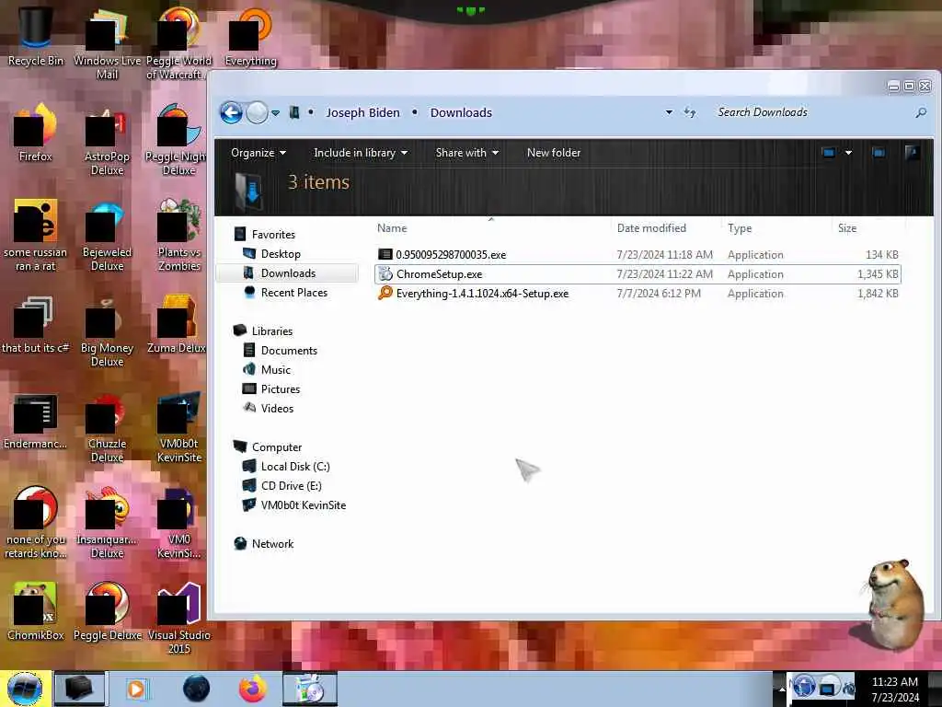The height and width of the screenshot is (707, 942).
Task: Open view options dropdown arrow
Action: [x=848, y=153]
